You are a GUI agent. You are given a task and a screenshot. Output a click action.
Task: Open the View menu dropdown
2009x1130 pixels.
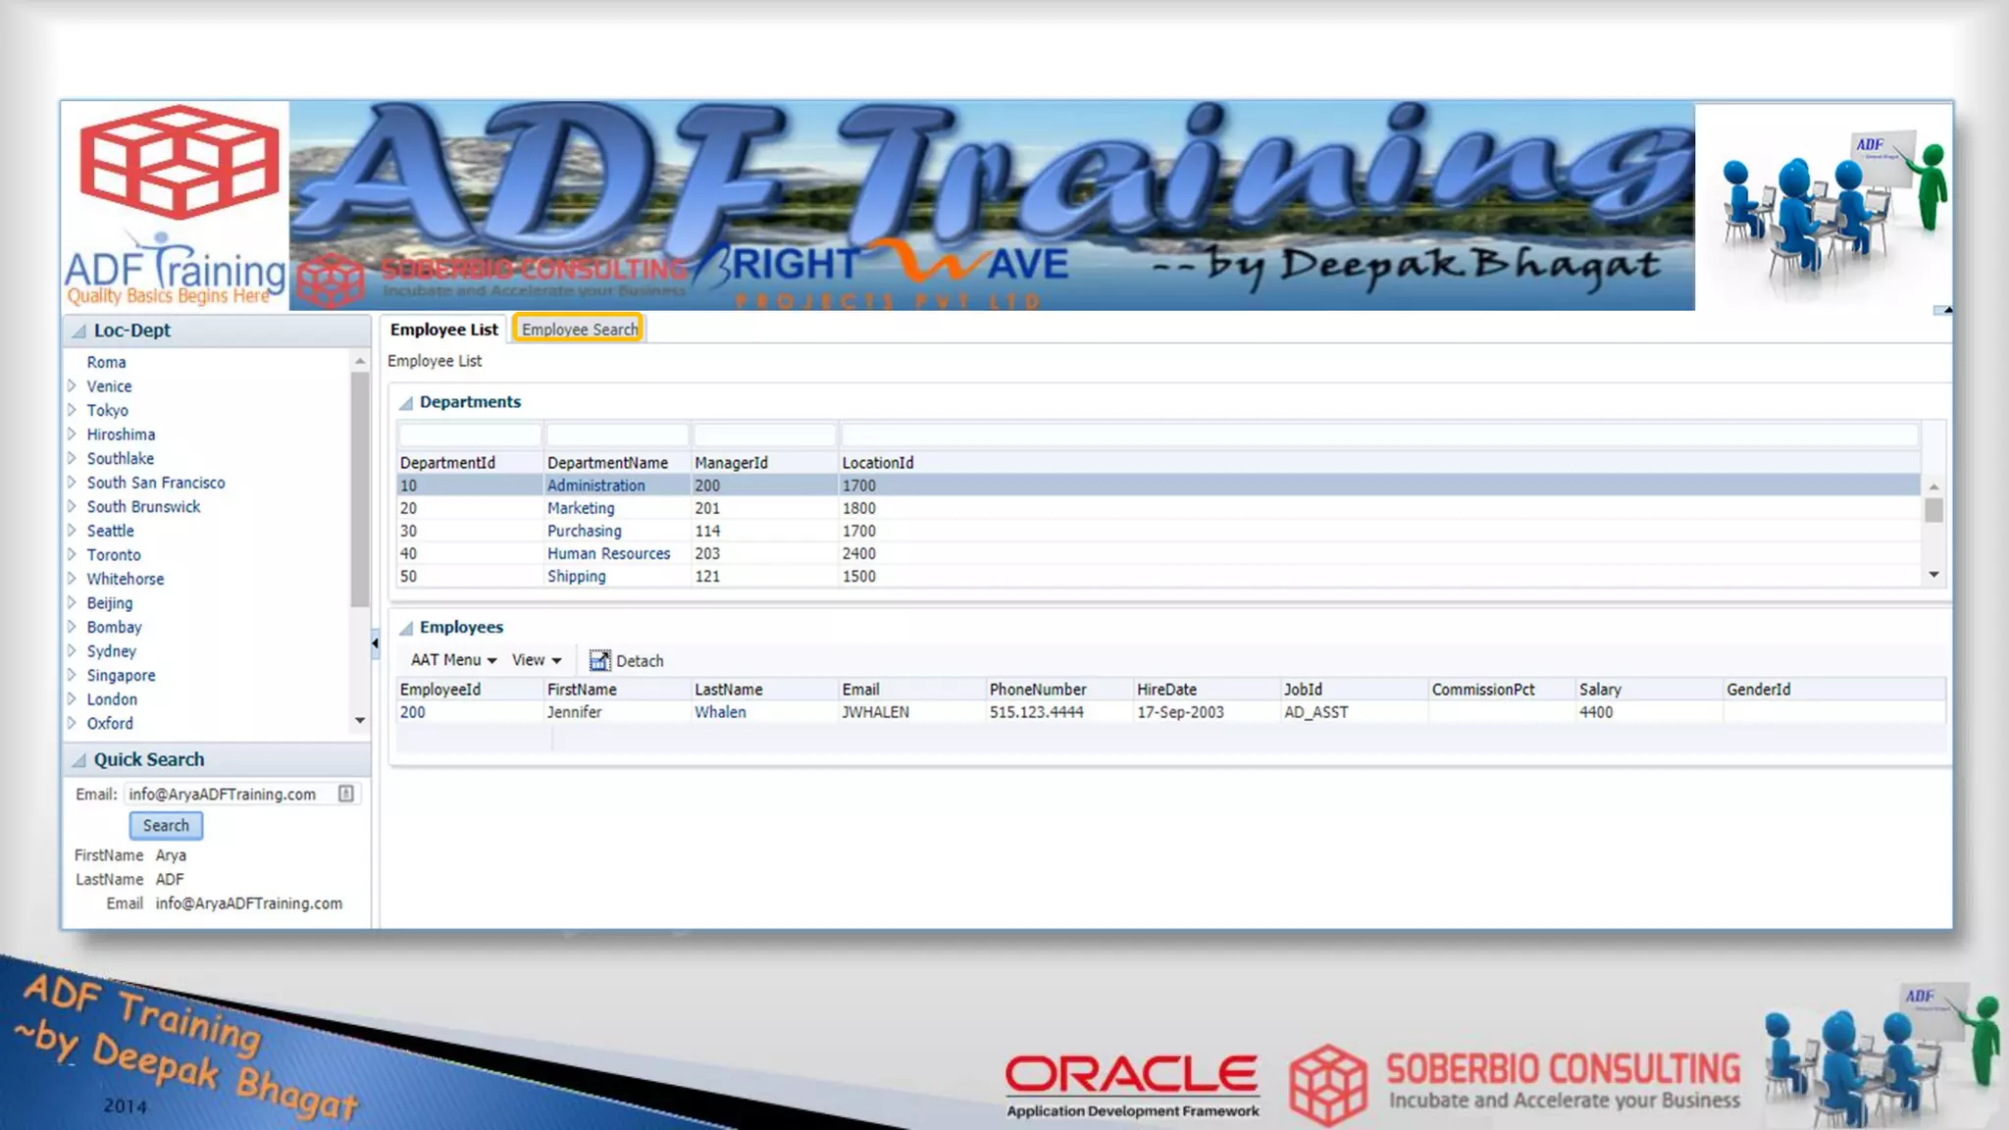pos(536,660)
